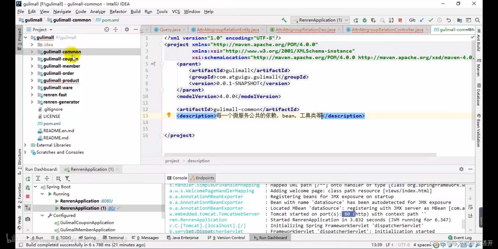Viewport: 498px width, 249px height.
Task: Click the Git revert arrow icon
Action: pyautogui.click(x=448, y=20)
